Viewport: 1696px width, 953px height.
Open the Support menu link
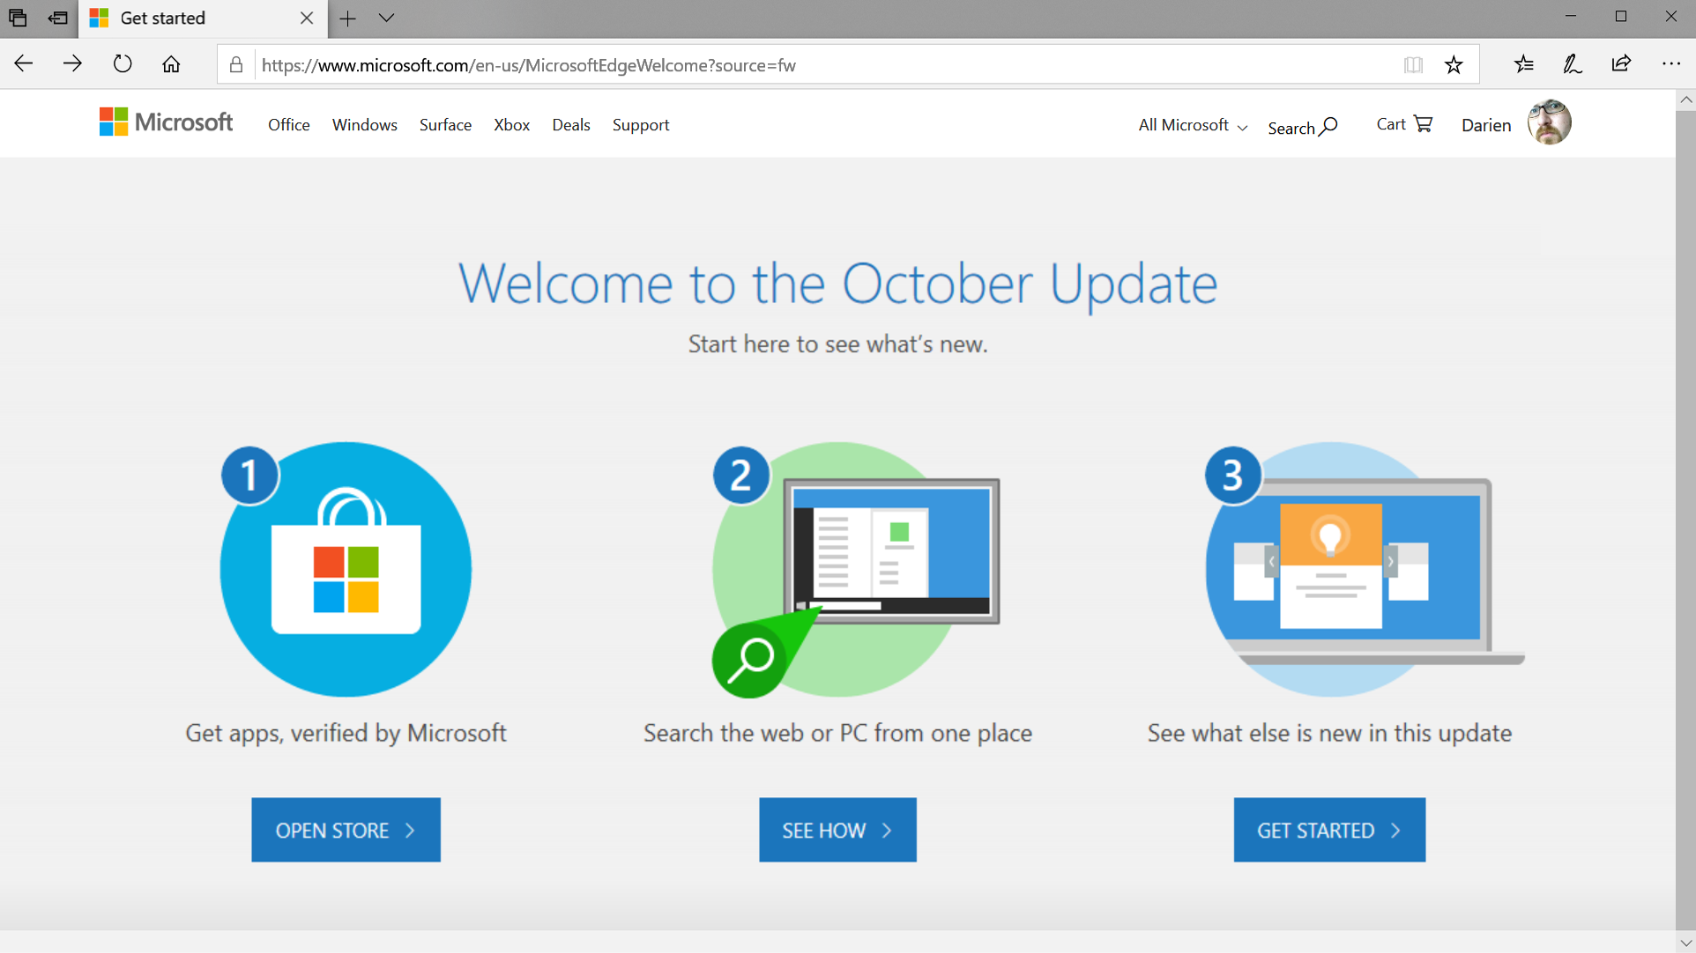tap(641, 125)
